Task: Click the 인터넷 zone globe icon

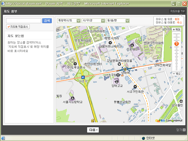Action: click(x=143, y=138)
